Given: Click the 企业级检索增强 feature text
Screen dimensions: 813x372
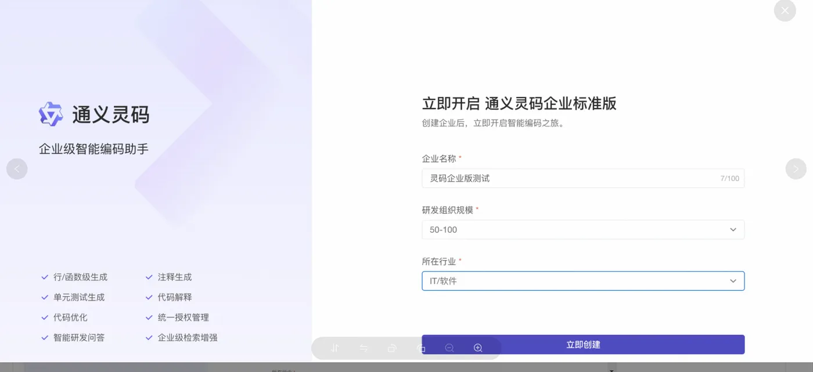Looking at the screenshot, I should click(188, 338).
